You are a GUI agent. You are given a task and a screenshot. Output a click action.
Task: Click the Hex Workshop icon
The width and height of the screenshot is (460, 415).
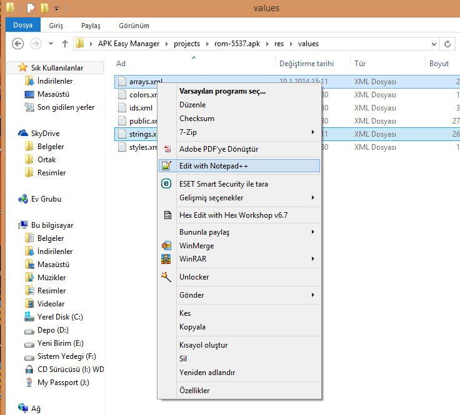(x=167, y=215)
